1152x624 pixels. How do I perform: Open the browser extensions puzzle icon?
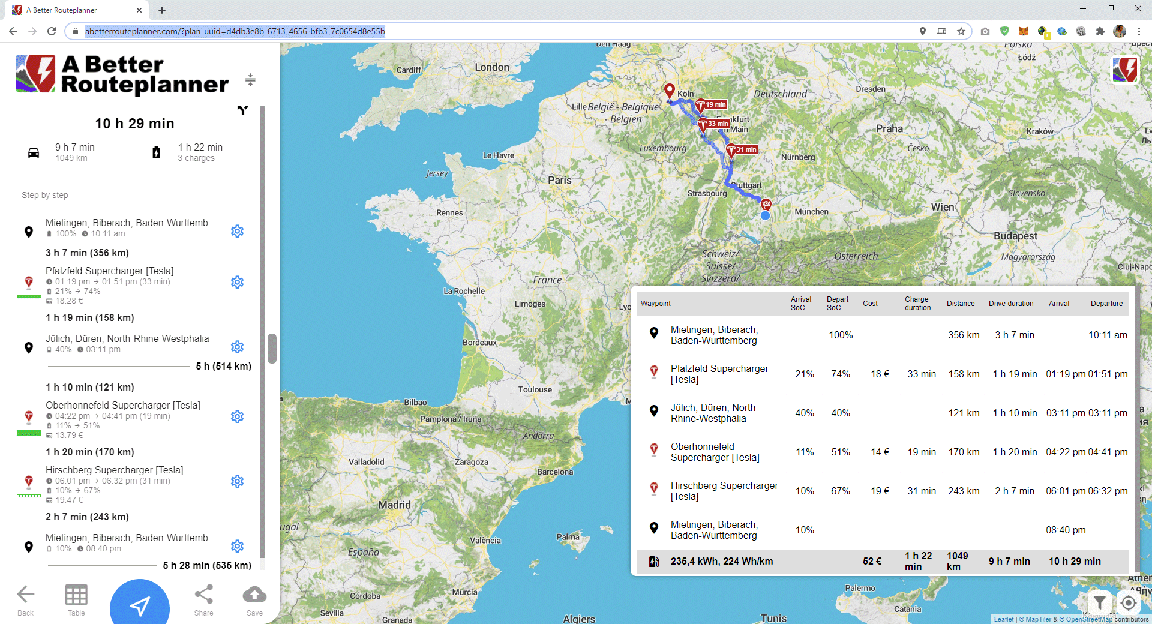tap(1100, 31)
